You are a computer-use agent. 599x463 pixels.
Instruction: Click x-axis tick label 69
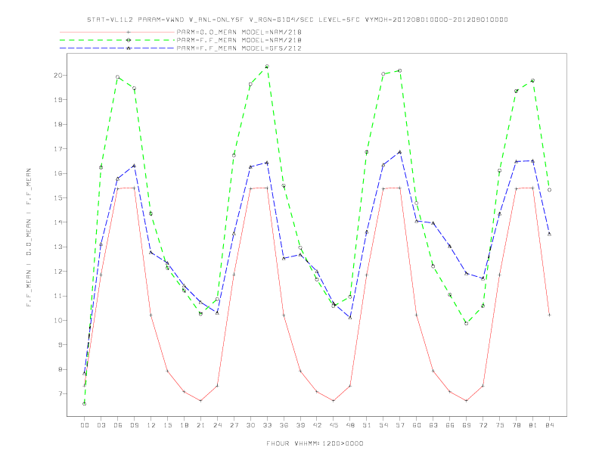[x=467, y=425]
